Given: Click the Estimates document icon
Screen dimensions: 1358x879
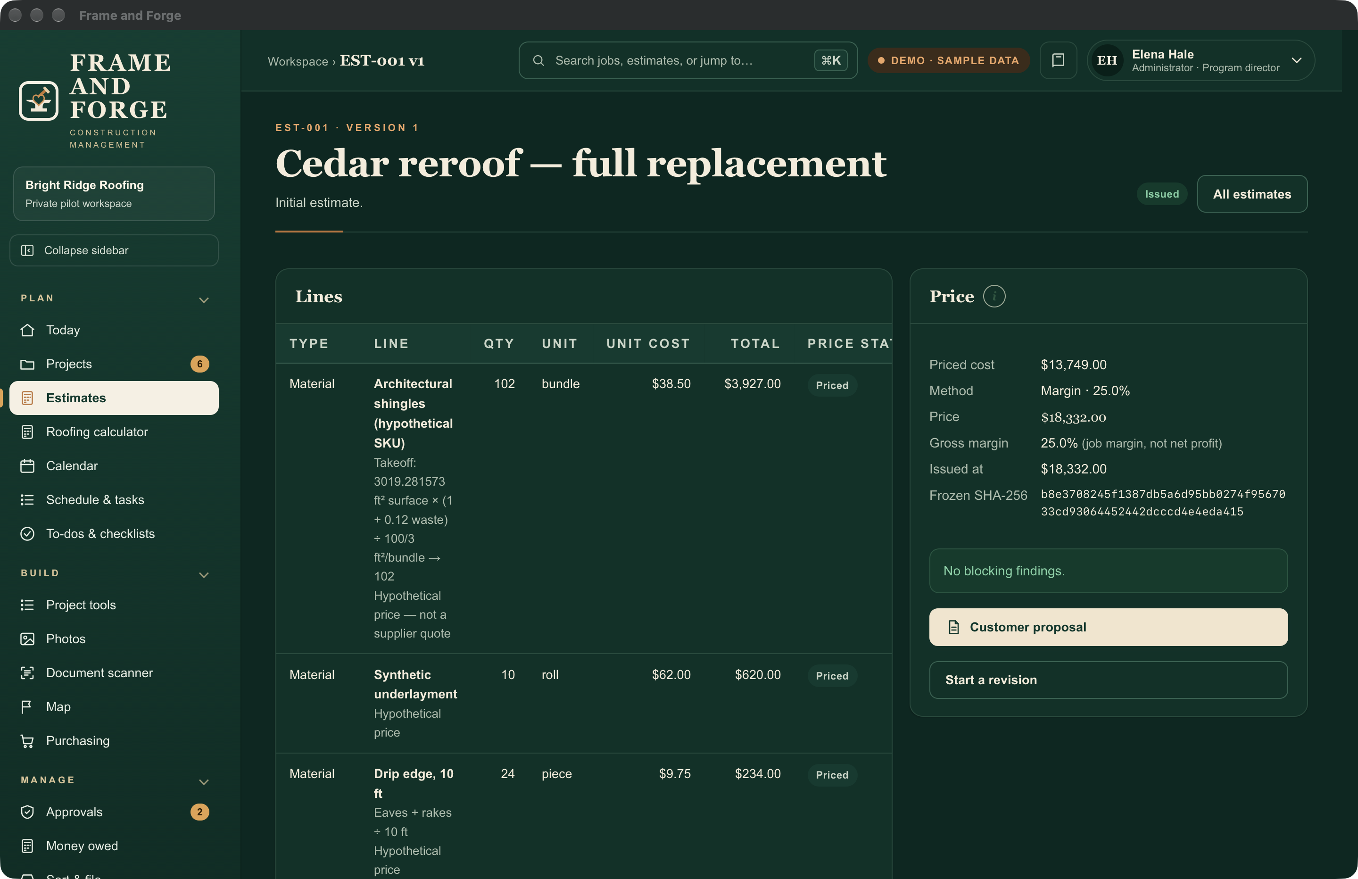Looking at the screenshot, I should tap(27, 398).
